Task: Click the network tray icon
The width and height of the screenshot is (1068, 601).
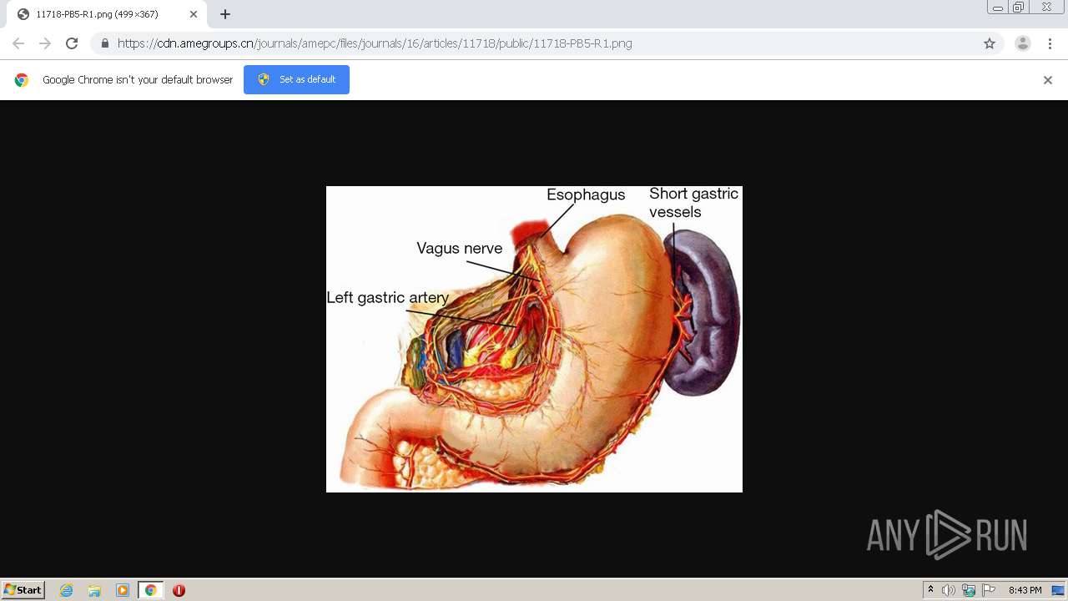Action: 969,590
